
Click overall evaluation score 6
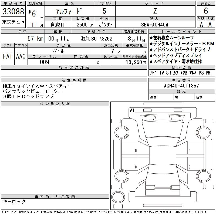coord(206,11)
